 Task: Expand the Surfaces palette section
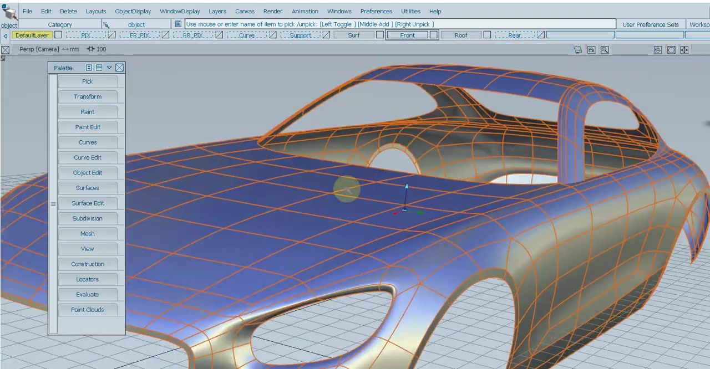[88, 188]
